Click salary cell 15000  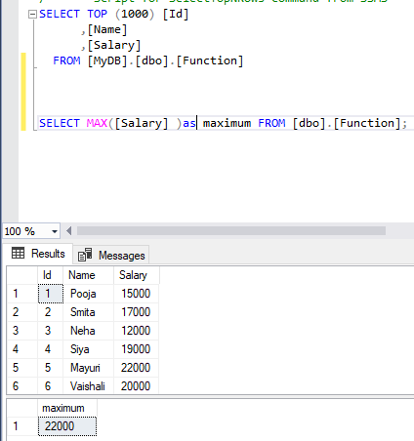point(137,294)
